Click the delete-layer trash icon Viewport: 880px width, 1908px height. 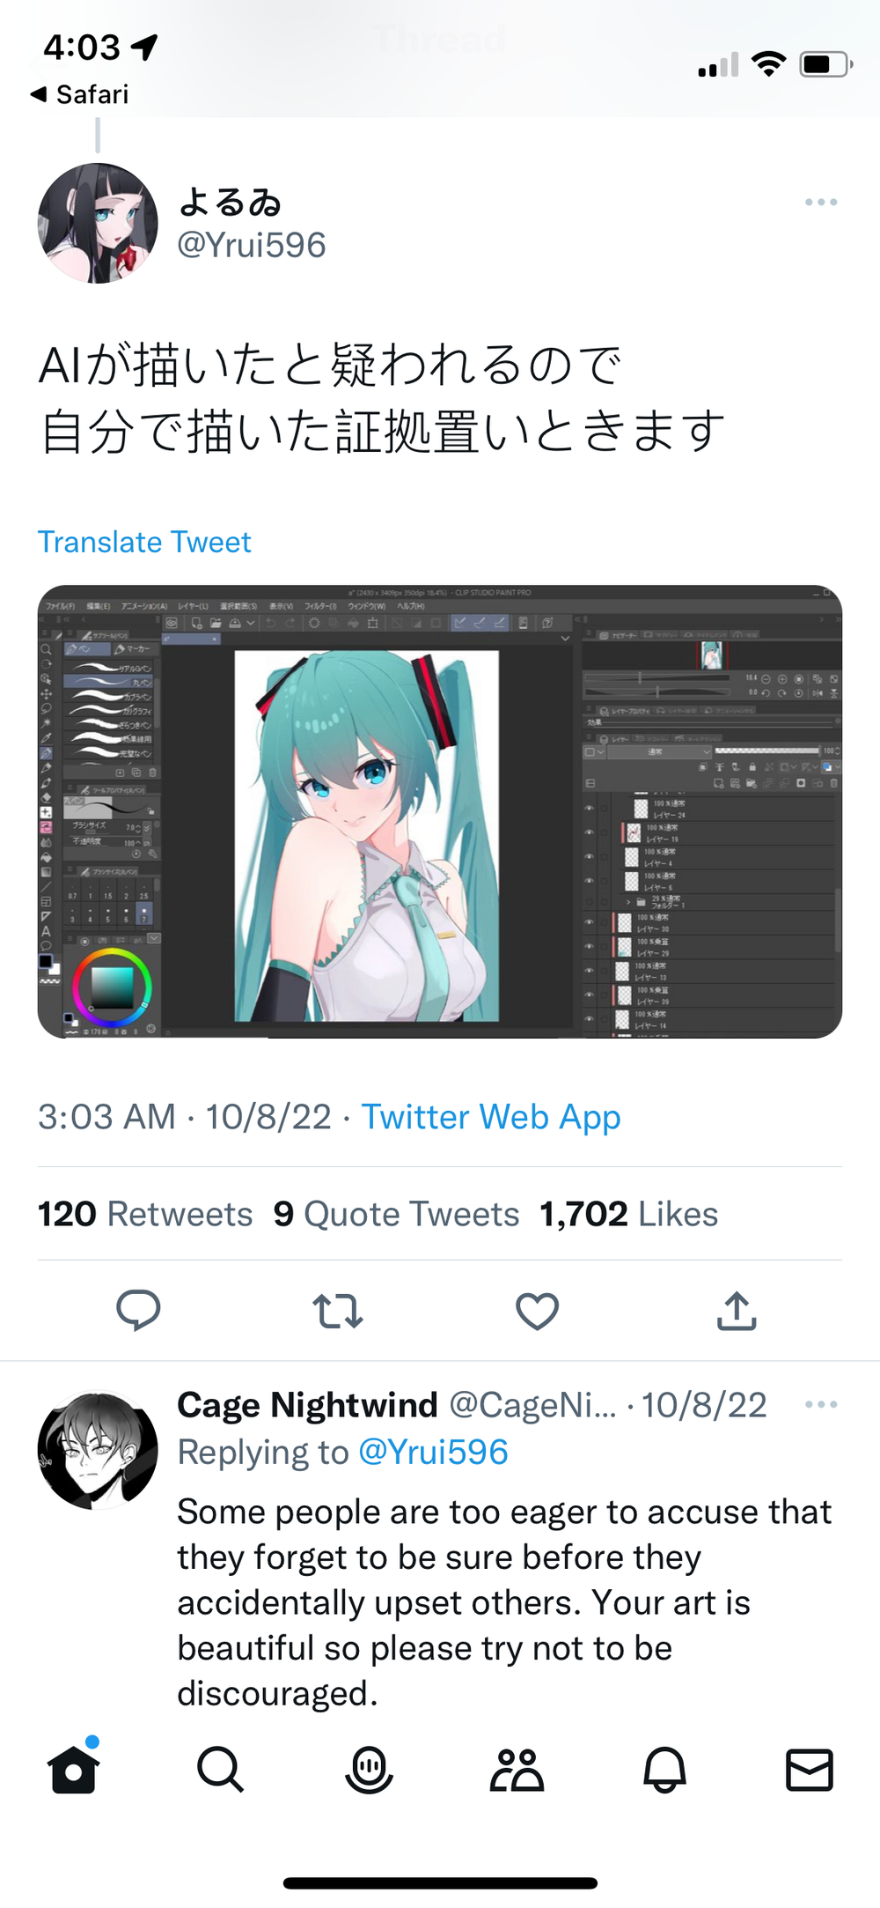tap(834, 783)
